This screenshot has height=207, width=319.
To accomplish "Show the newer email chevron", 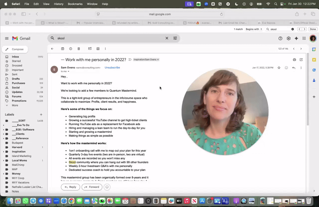I will click(x=293, y=49).
